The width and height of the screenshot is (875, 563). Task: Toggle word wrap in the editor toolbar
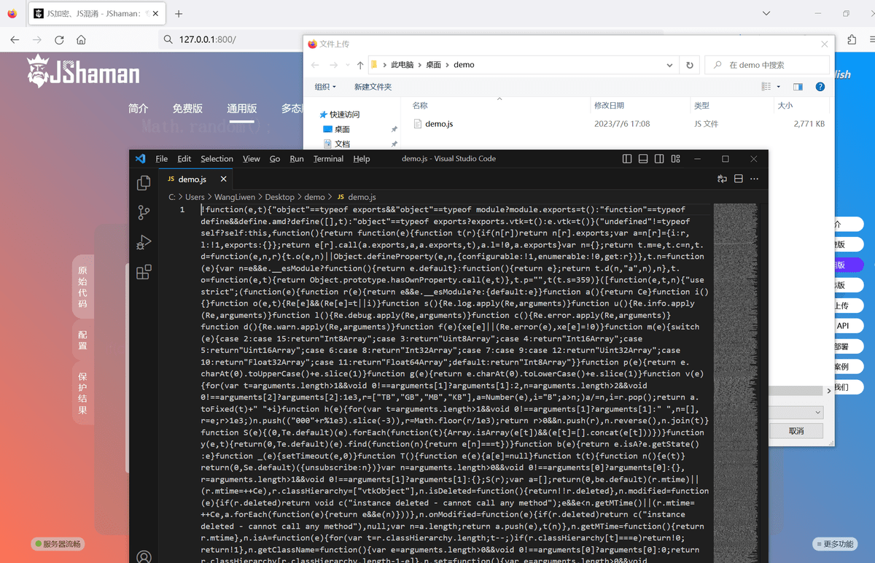coord(721,178)
